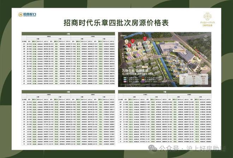Click the 招商时代乐章四批次房源价格表 title
Image resolution: width=233 pixels, height=158 pixels.
pyautogui.click(x=116, y=23)
